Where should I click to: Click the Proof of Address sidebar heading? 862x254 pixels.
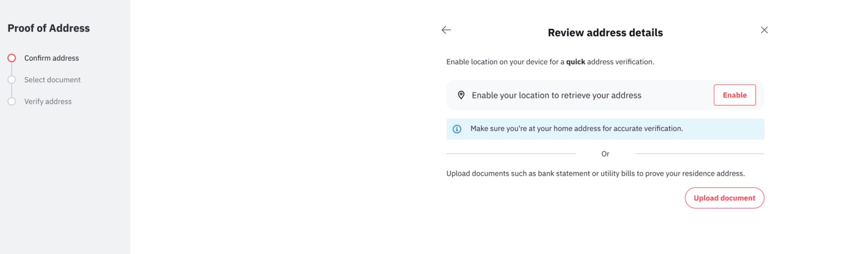[x=49, y=28]
